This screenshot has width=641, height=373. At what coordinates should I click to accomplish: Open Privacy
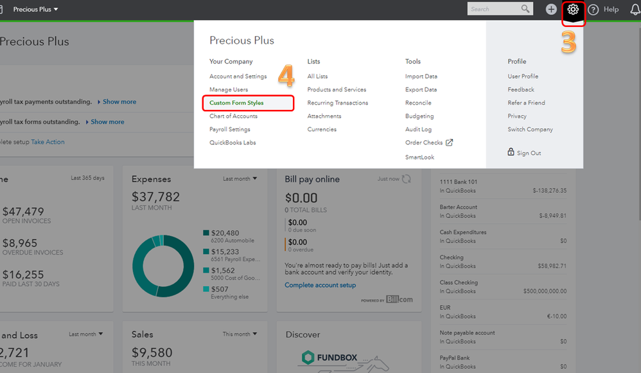[x=517, y=116]
